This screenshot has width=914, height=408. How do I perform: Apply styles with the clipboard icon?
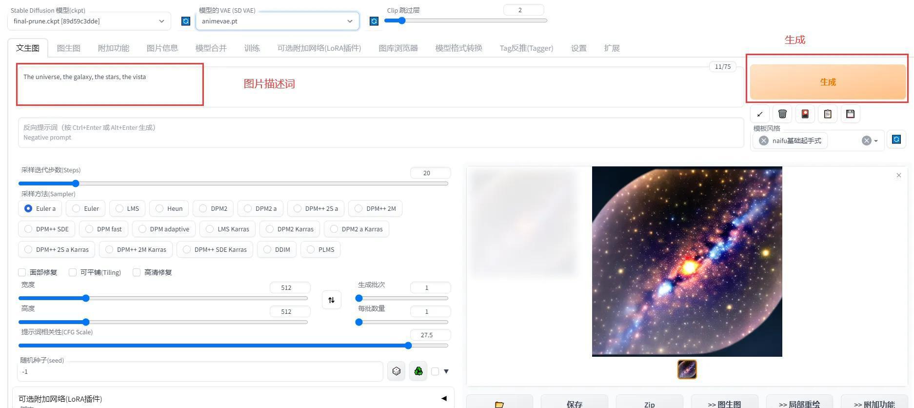(x=828, y=114)
